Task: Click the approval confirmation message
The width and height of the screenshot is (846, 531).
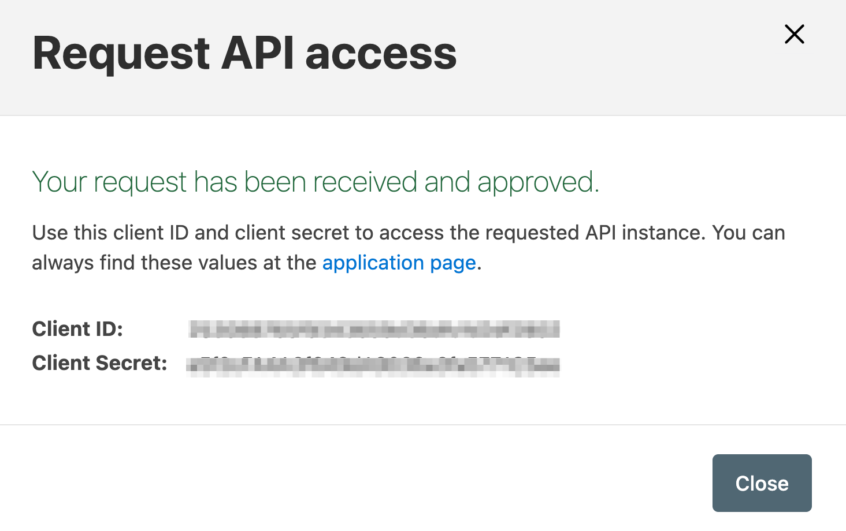Action: click(316, 182)
